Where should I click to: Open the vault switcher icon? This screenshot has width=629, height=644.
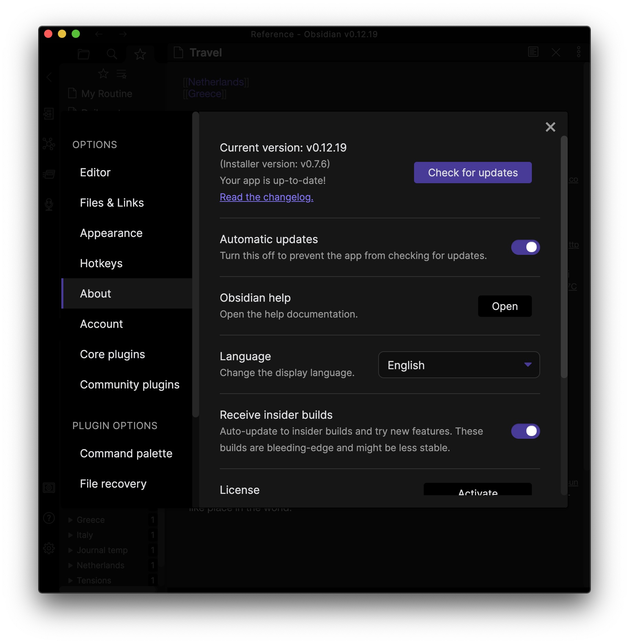tap(49, 487)
